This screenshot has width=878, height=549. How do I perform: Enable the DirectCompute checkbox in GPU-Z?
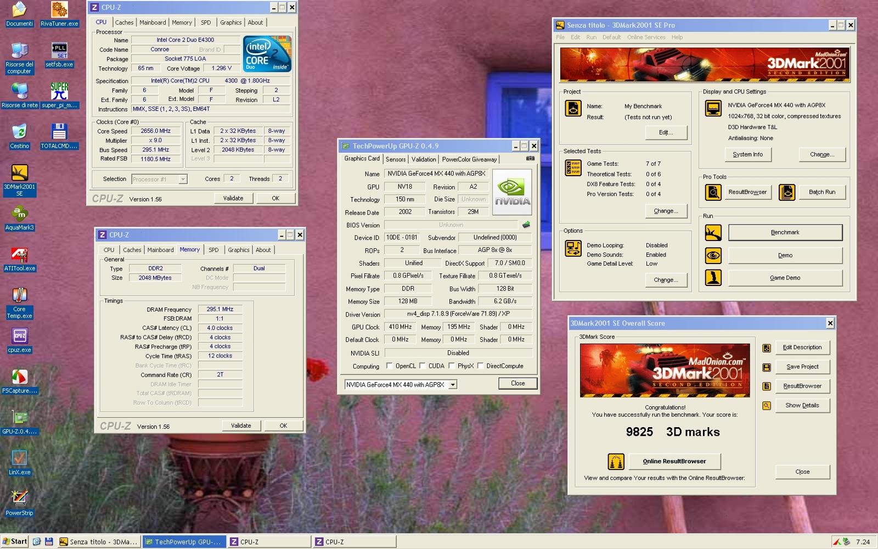coord(480,366)
